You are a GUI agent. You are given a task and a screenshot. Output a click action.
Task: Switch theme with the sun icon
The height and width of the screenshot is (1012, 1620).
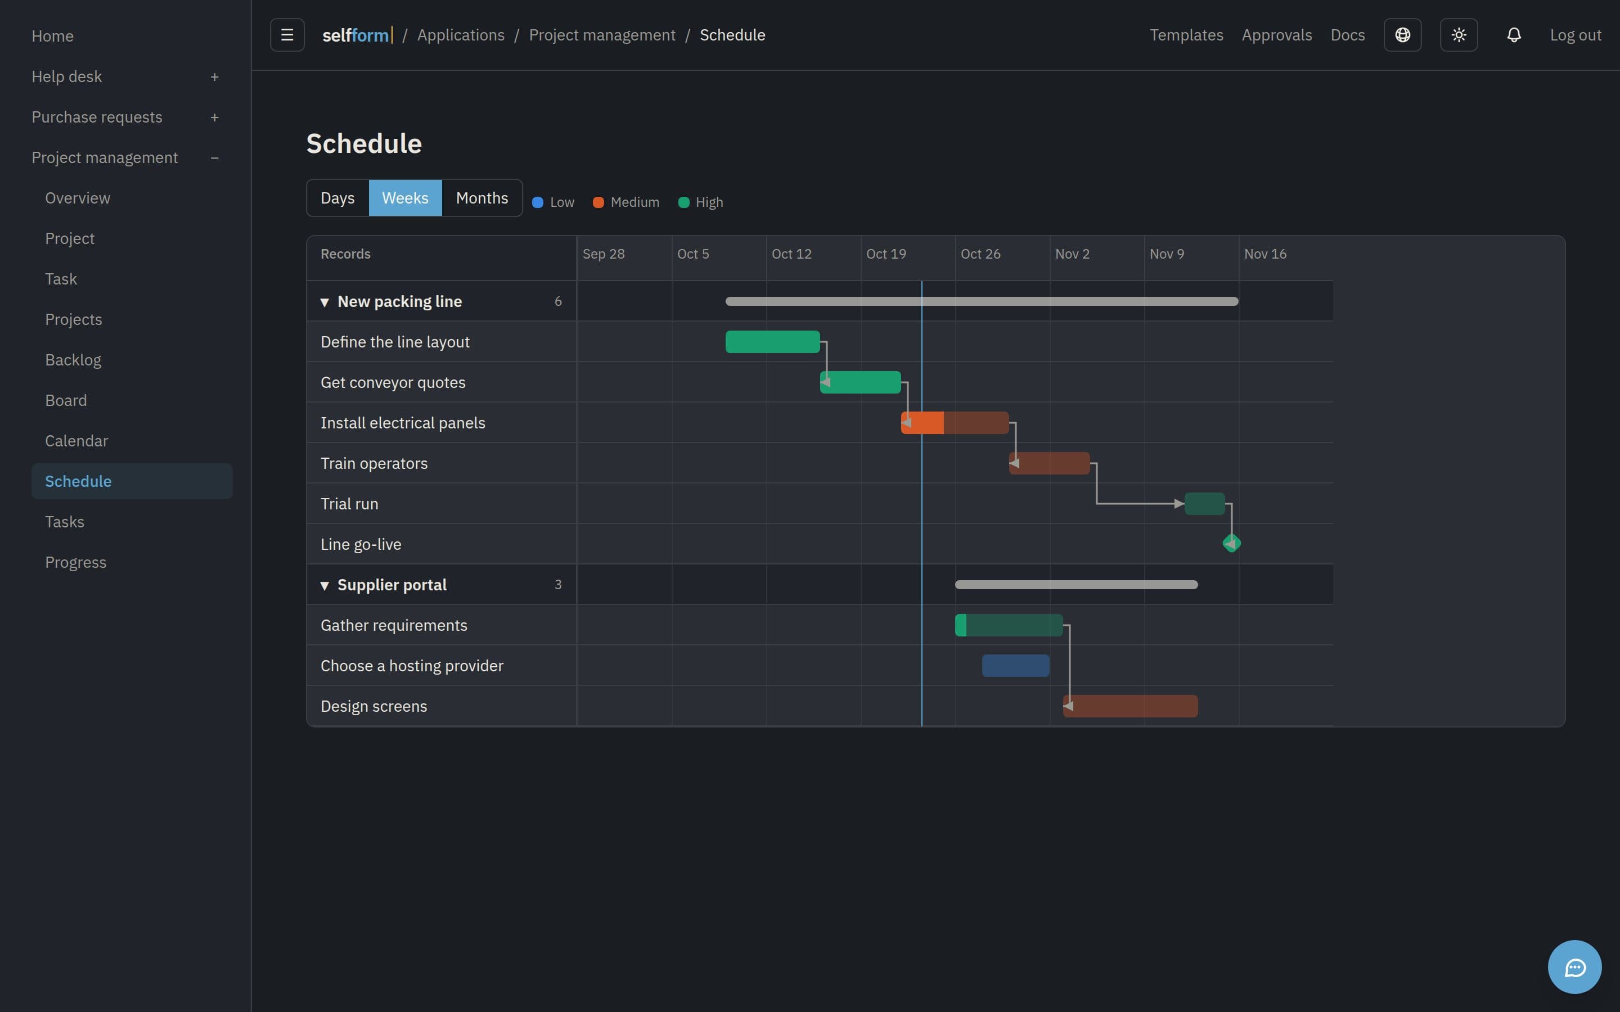[x=1459, y=35]
